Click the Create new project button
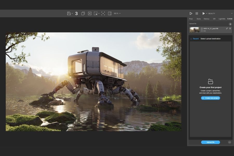The width and height of the screenshot is (234, 156). (x=210, y=98)
